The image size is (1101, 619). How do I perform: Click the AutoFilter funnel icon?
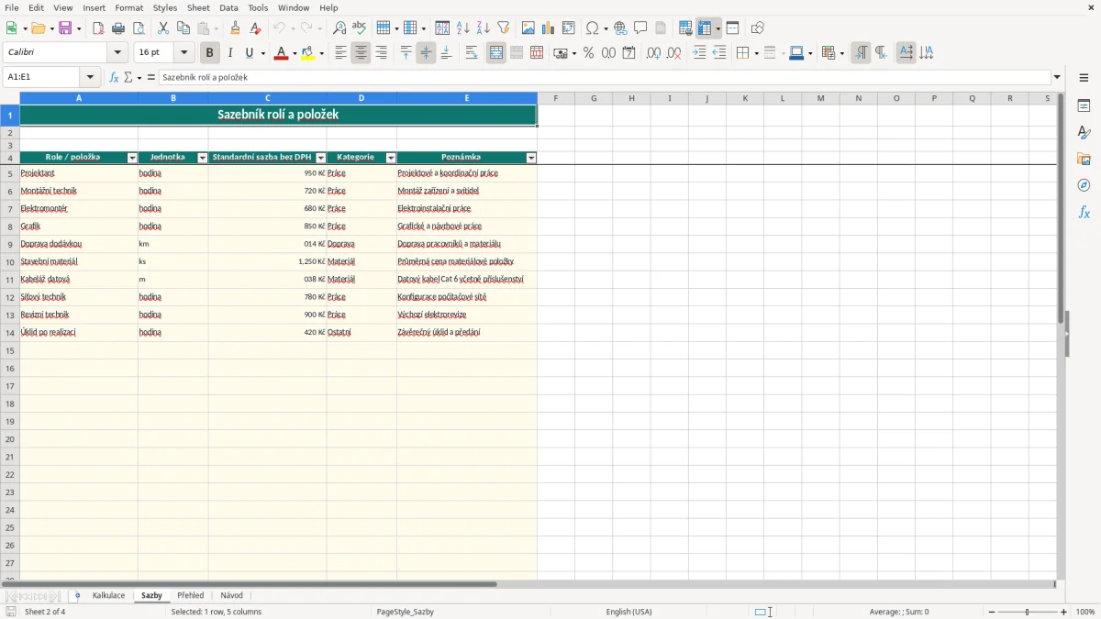[x=503, y=28]
